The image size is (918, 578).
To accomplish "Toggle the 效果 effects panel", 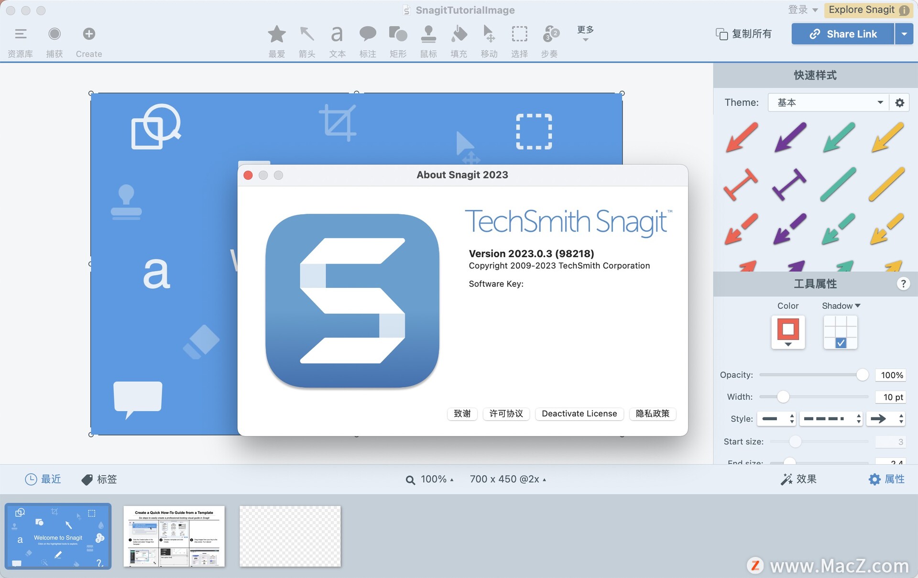I will tap(798, 479).
